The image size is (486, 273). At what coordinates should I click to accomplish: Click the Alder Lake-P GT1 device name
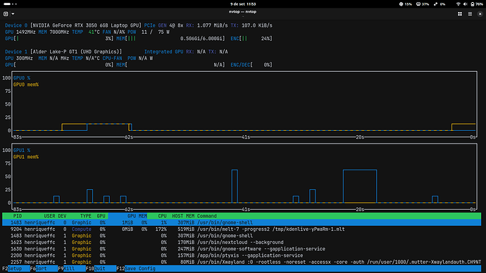tap(76, 52)
